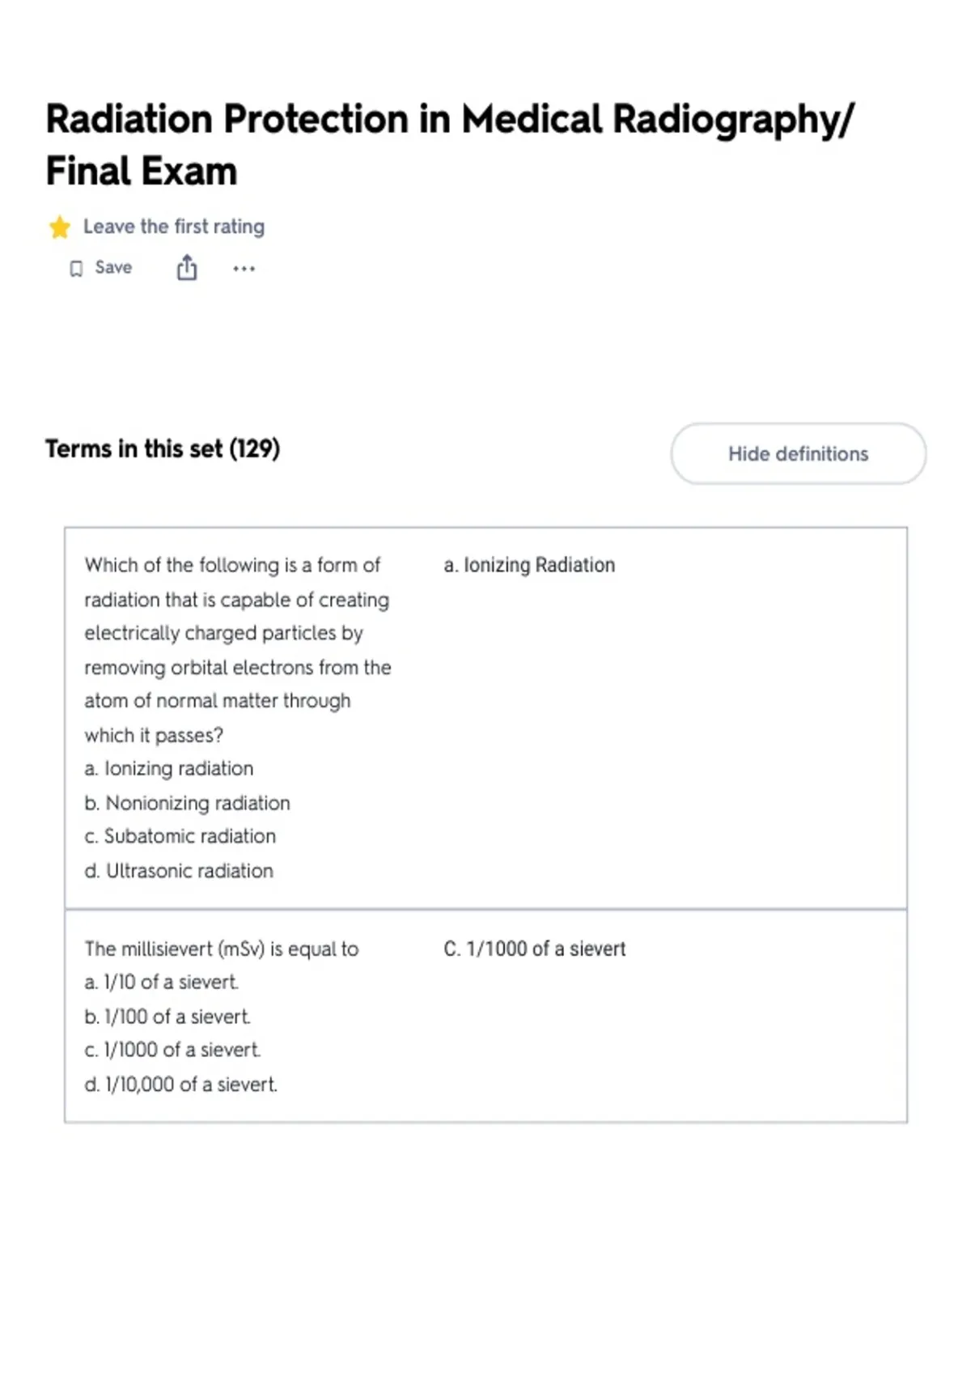Open the three-dot more options menu

tap(244, 269)
